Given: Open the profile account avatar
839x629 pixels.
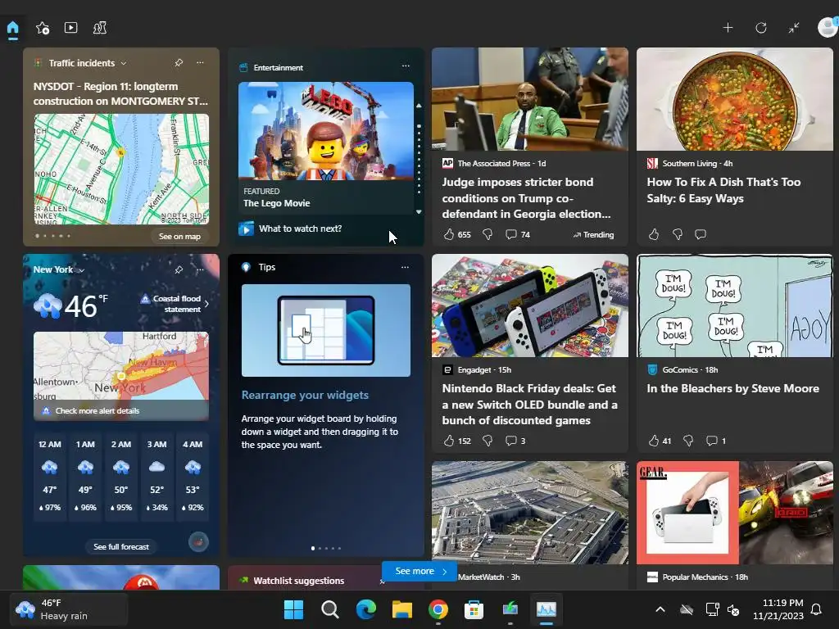Looking at the screenshot, I should click(828, 27).
